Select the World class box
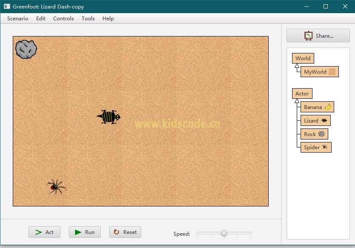This screenshot has height=248, width=355. click(303, 58)
